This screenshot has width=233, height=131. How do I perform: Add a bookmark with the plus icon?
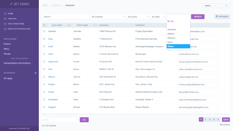[x=36, y=73]
